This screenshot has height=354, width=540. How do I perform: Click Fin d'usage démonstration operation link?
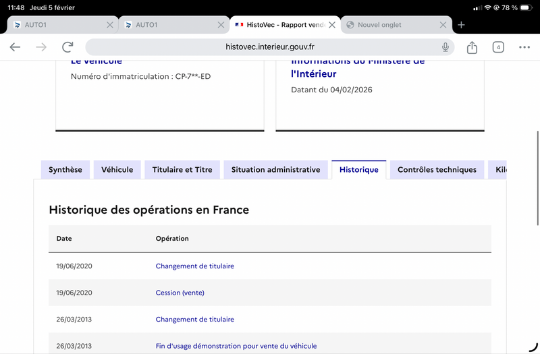tap(236, 346)
